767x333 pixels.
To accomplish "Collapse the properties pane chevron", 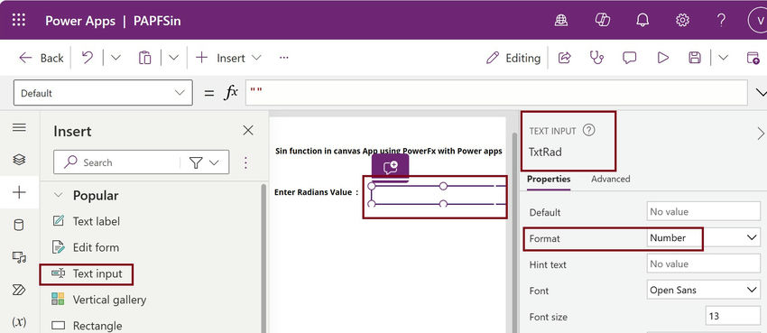I will [x=761, y=134].
